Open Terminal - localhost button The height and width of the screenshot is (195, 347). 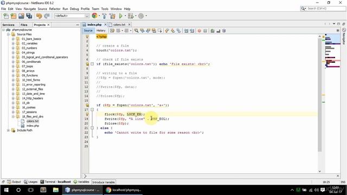click(55, 182)
